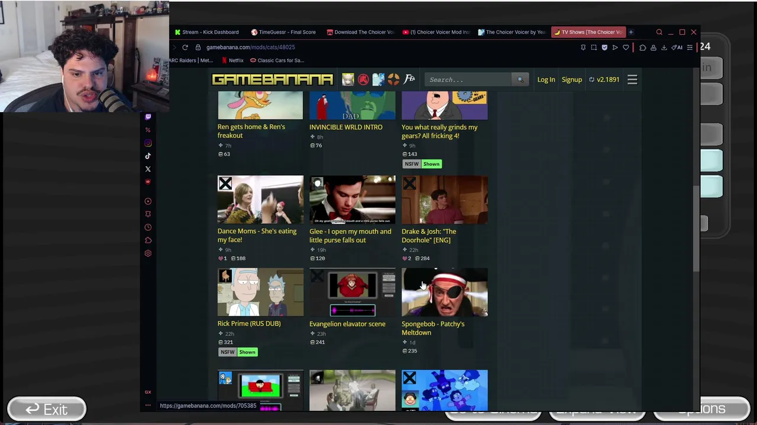Open the Extensions cube icon in the sidebar
The image size is (757, 425).
[x=148, y=240]
